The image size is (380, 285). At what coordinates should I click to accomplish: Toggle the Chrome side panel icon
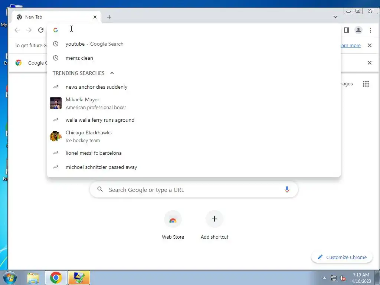347,30
